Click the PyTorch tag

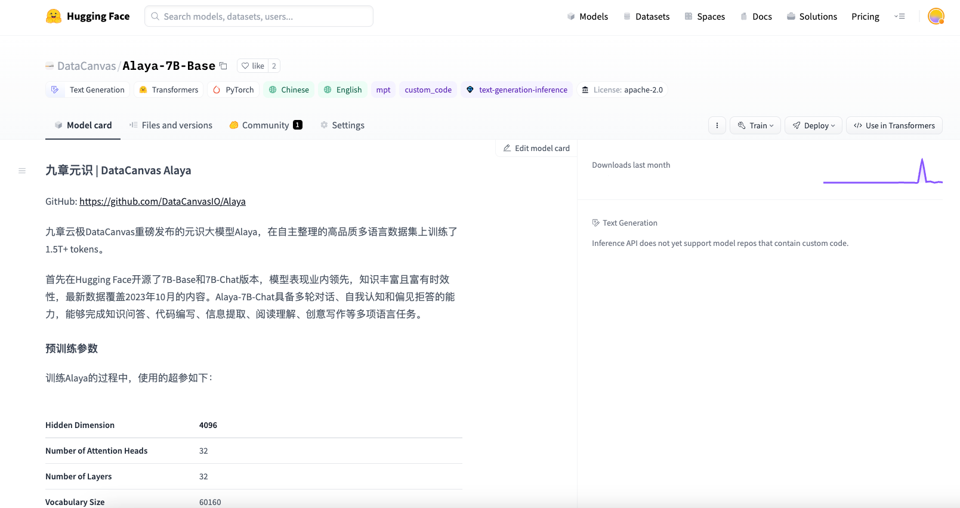pos(233,90)
